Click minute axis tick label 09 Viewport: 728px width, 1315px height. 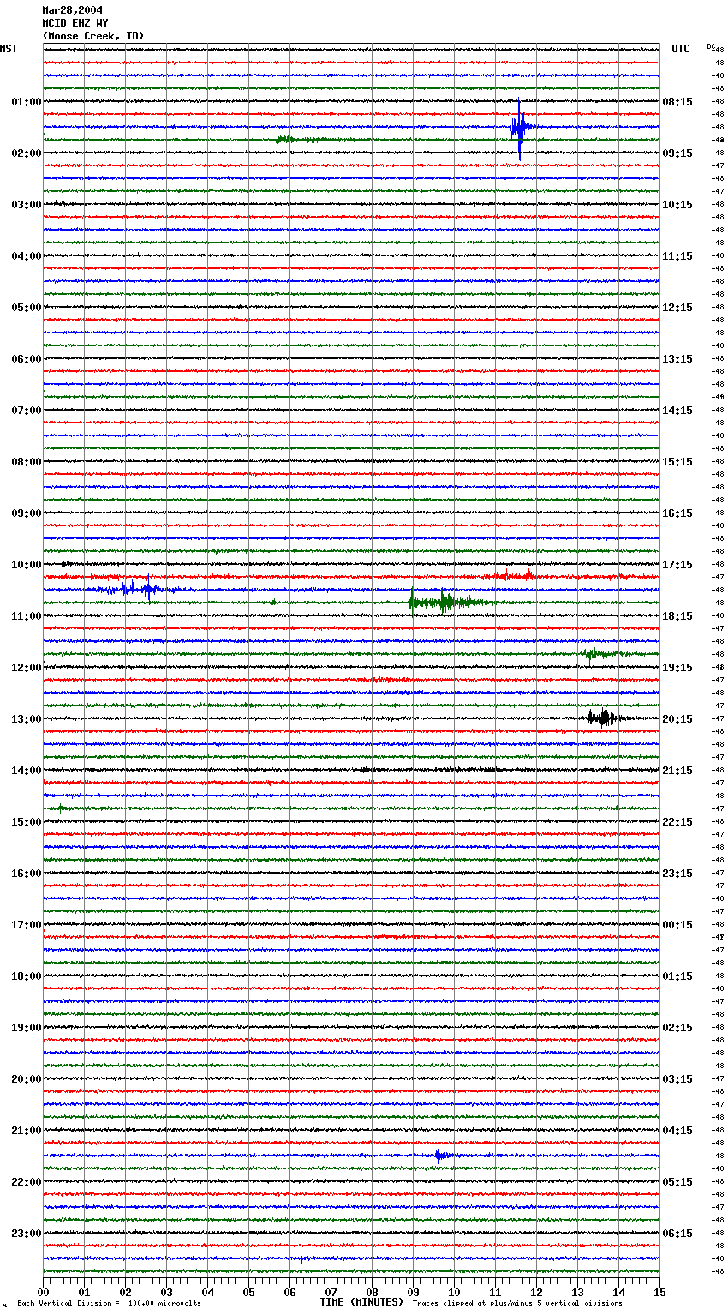[413, 1293]
